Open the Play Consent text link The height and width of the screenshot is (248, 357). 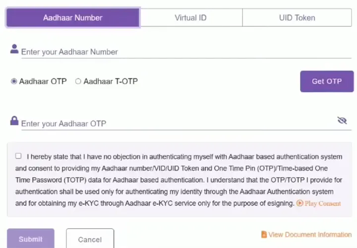tap(323, 203)
